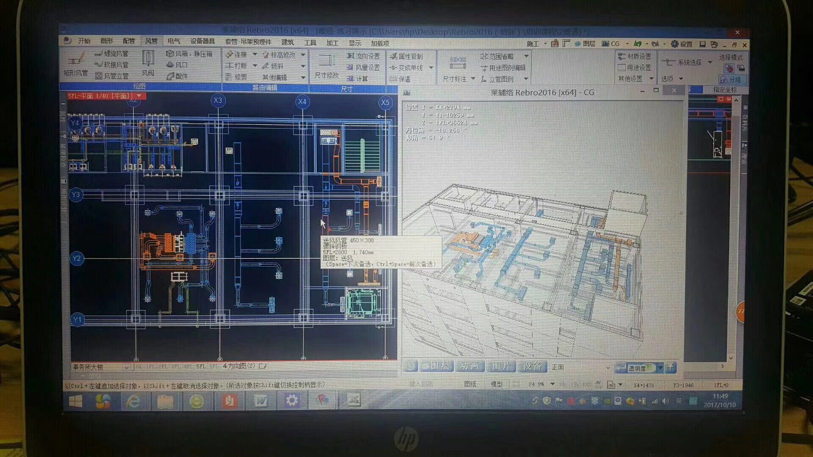This screenshot has height=457, width=813.
Task: Select the 风口 air outlet tool
Action: (177, 65)
